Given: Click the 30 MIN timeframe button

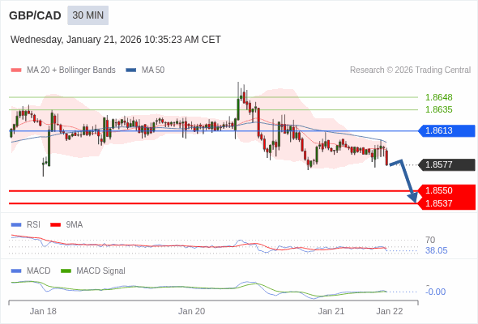Looking at the screenshot, I should tap(87, 15).
